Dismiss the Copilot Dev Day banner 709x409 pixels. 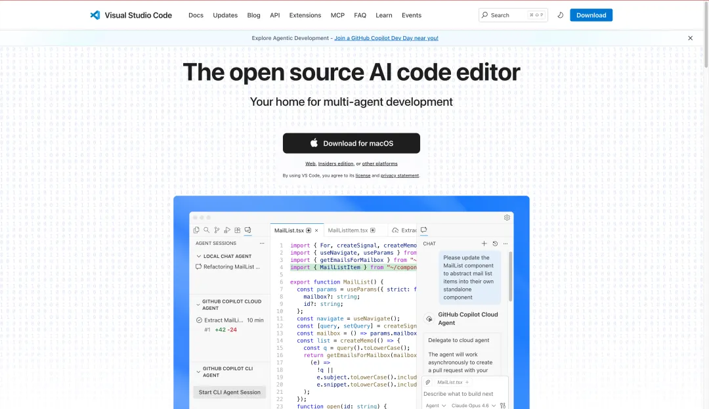(690, 38)
